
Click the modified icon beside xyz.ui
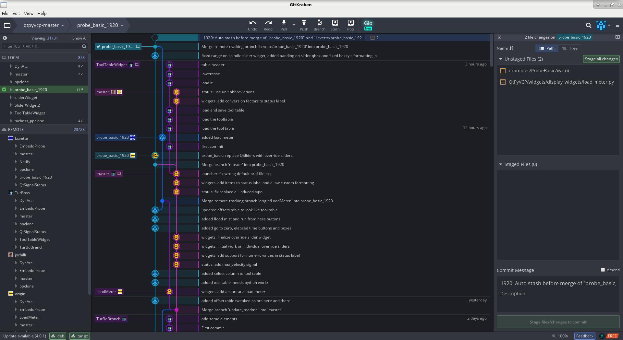pos(503,71)
